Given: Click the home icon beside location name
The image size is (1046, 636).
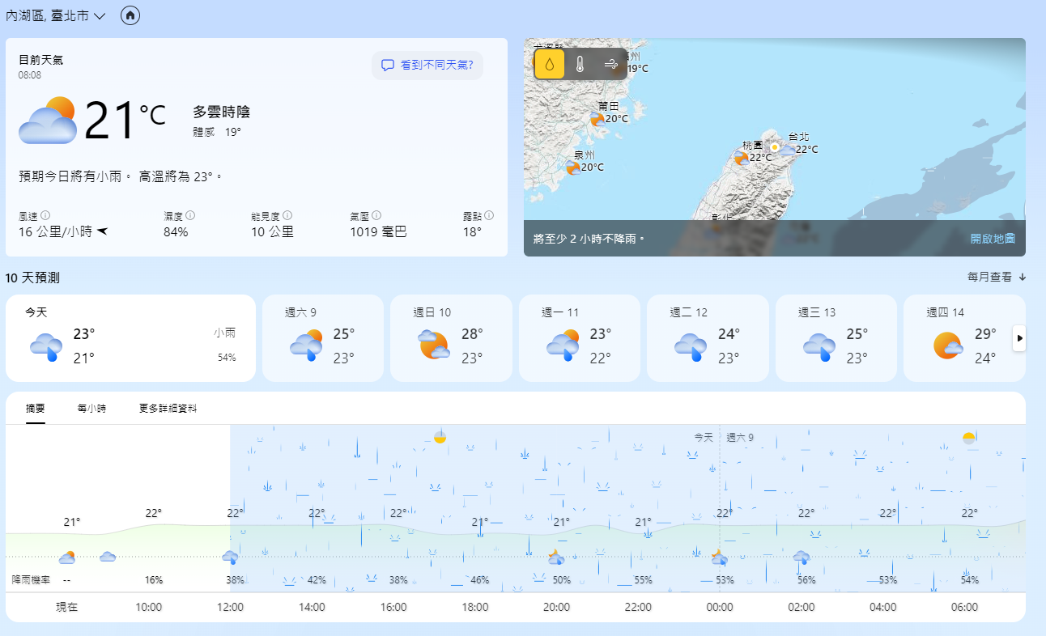Looking at the screenshot, I should (x=130, y=15).
